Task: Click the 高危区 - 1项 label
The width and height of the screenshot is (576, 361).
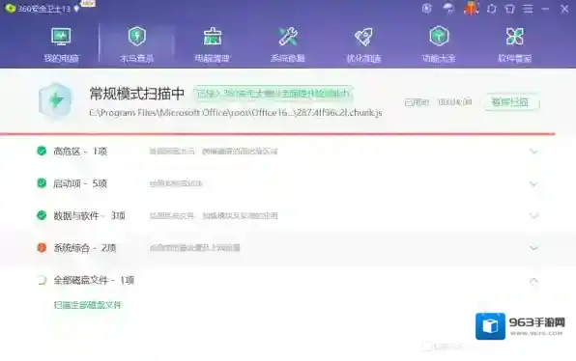Action: 80,152
